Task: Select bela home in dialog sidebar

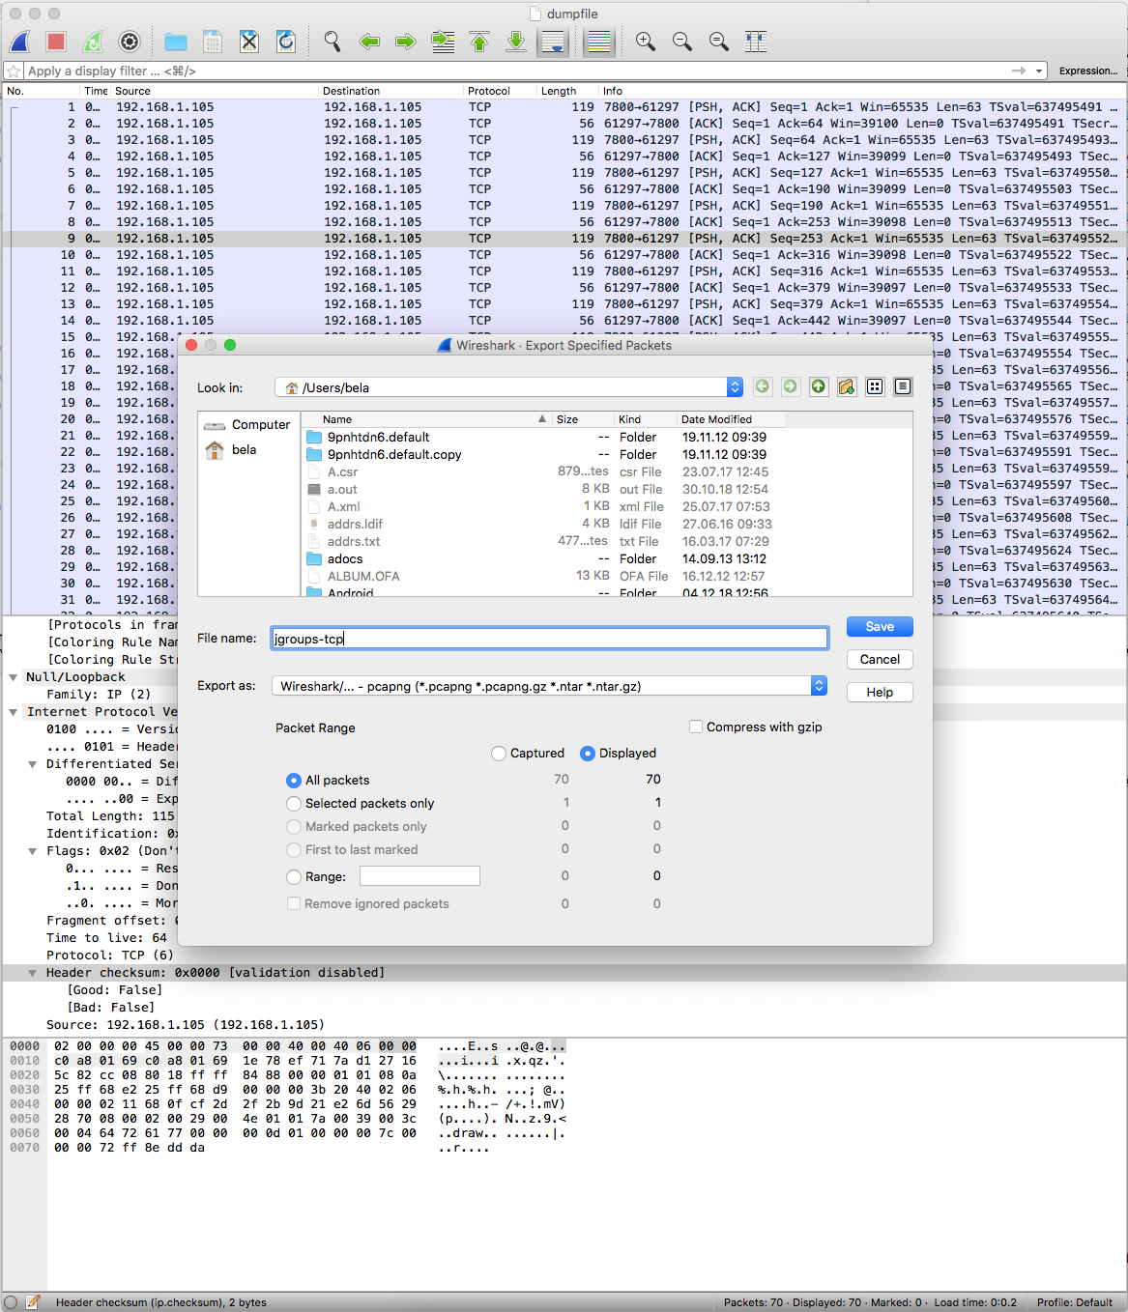Action: (232, 450)
